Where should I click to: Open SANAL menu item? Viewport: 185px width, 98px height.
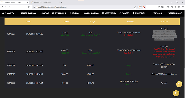point(74,13)
